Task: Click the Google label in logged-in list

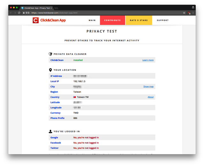Action: (54, 137)
